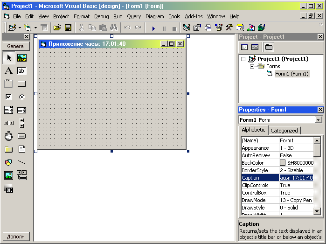Select the Timer control tool
This screenshot has width=326, height=244.
click(x=9, y=136)
